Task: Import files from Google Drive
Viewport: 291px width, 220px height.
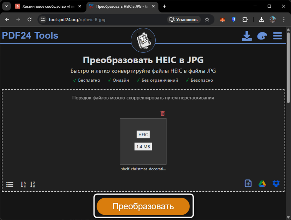Action: (x=262, y=183)
